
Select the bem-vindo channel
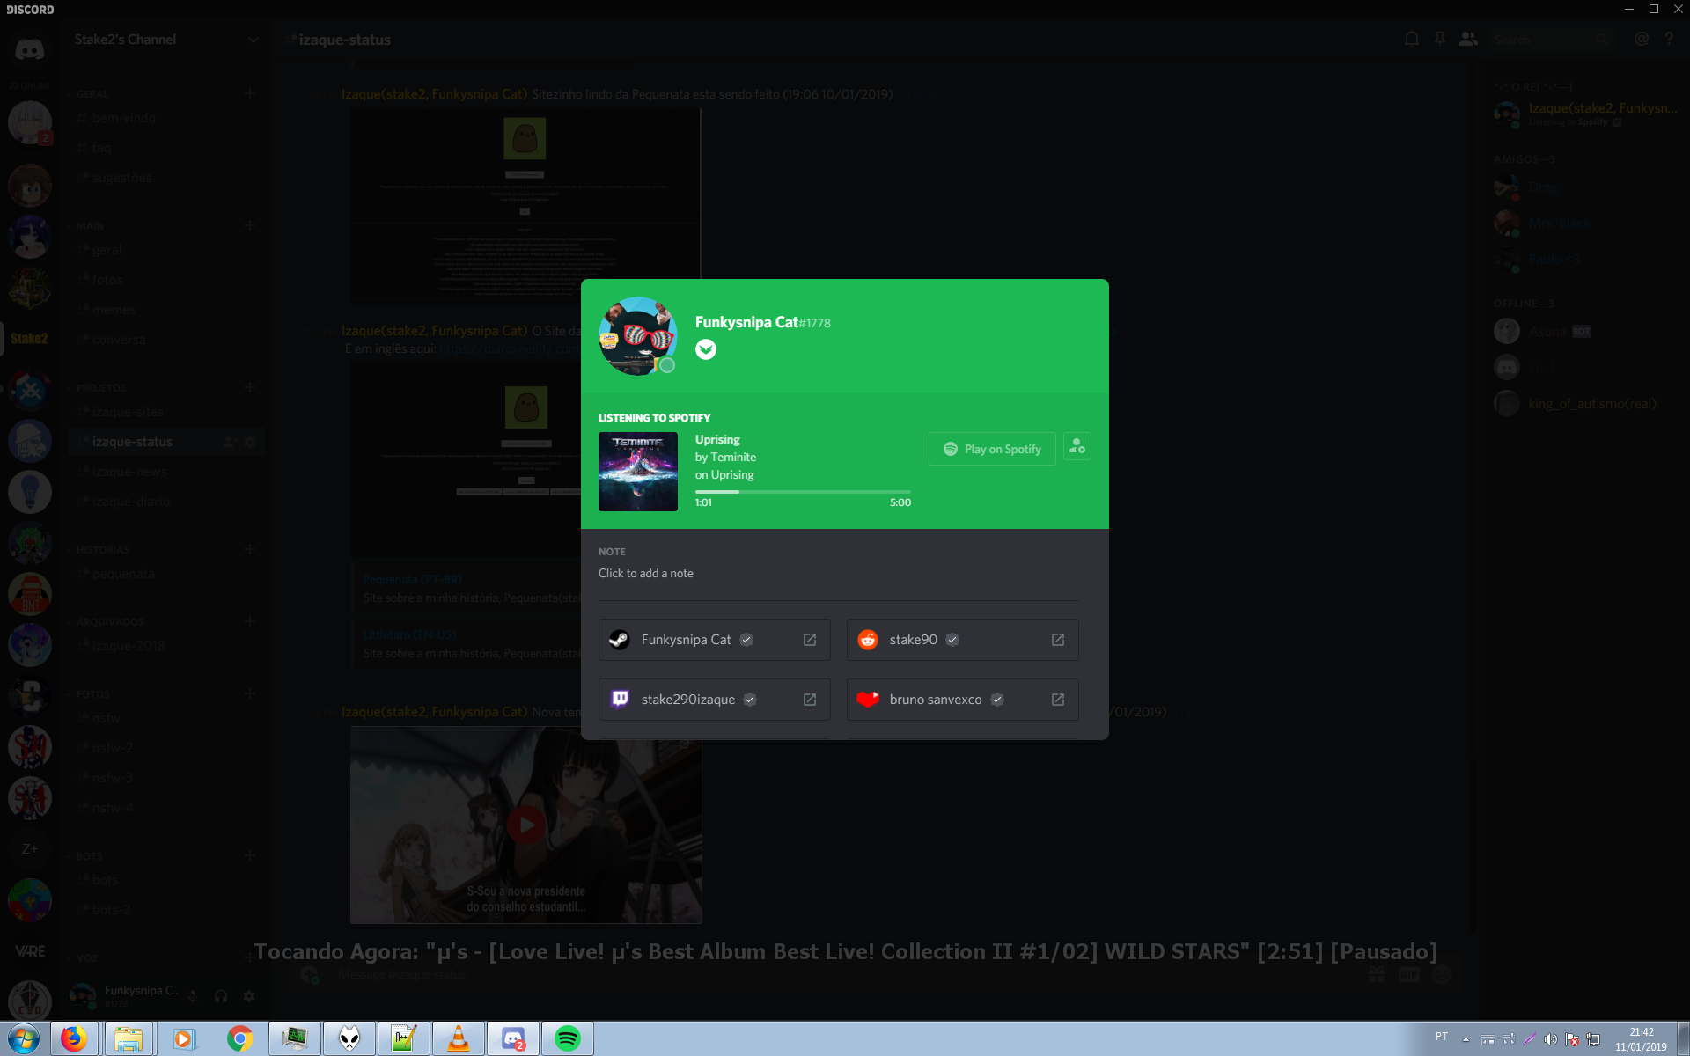[165, 118]
